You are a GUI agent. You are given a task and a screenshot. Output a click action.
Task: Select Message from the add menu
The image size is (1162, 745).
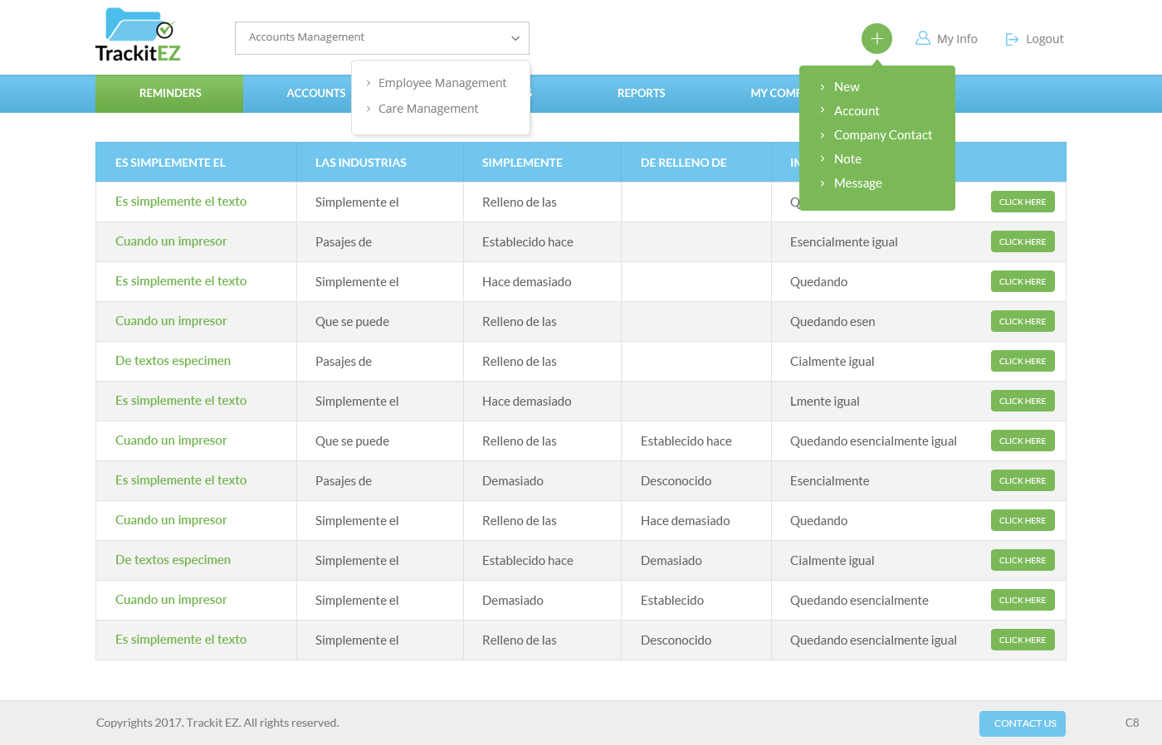857,183
